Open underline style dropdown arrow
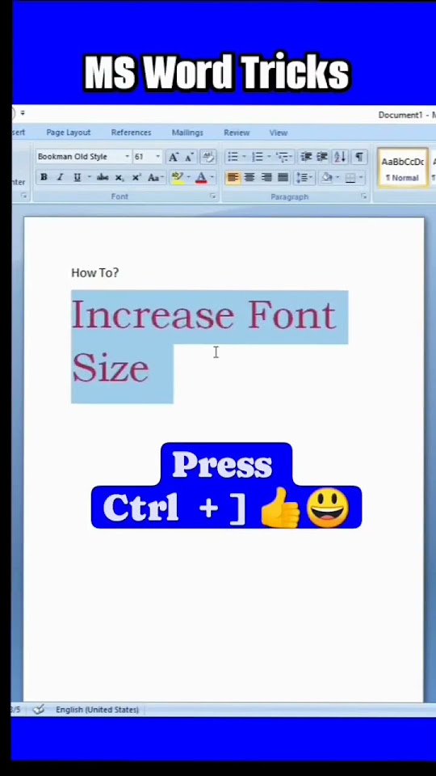 pyautogui.click(x=89, y=177)
